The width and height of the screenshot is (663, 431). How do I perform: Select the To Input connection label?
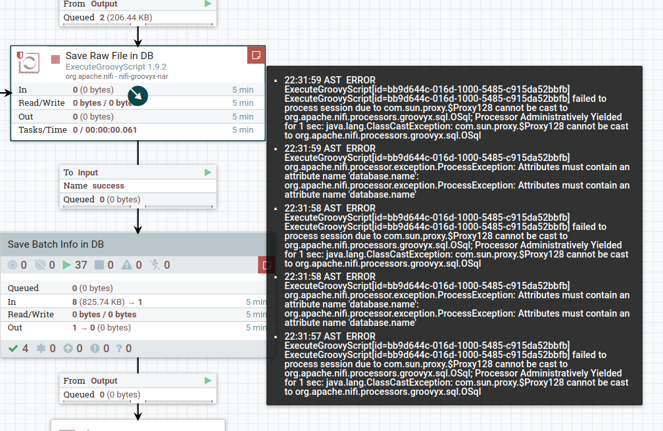(80, 172)
